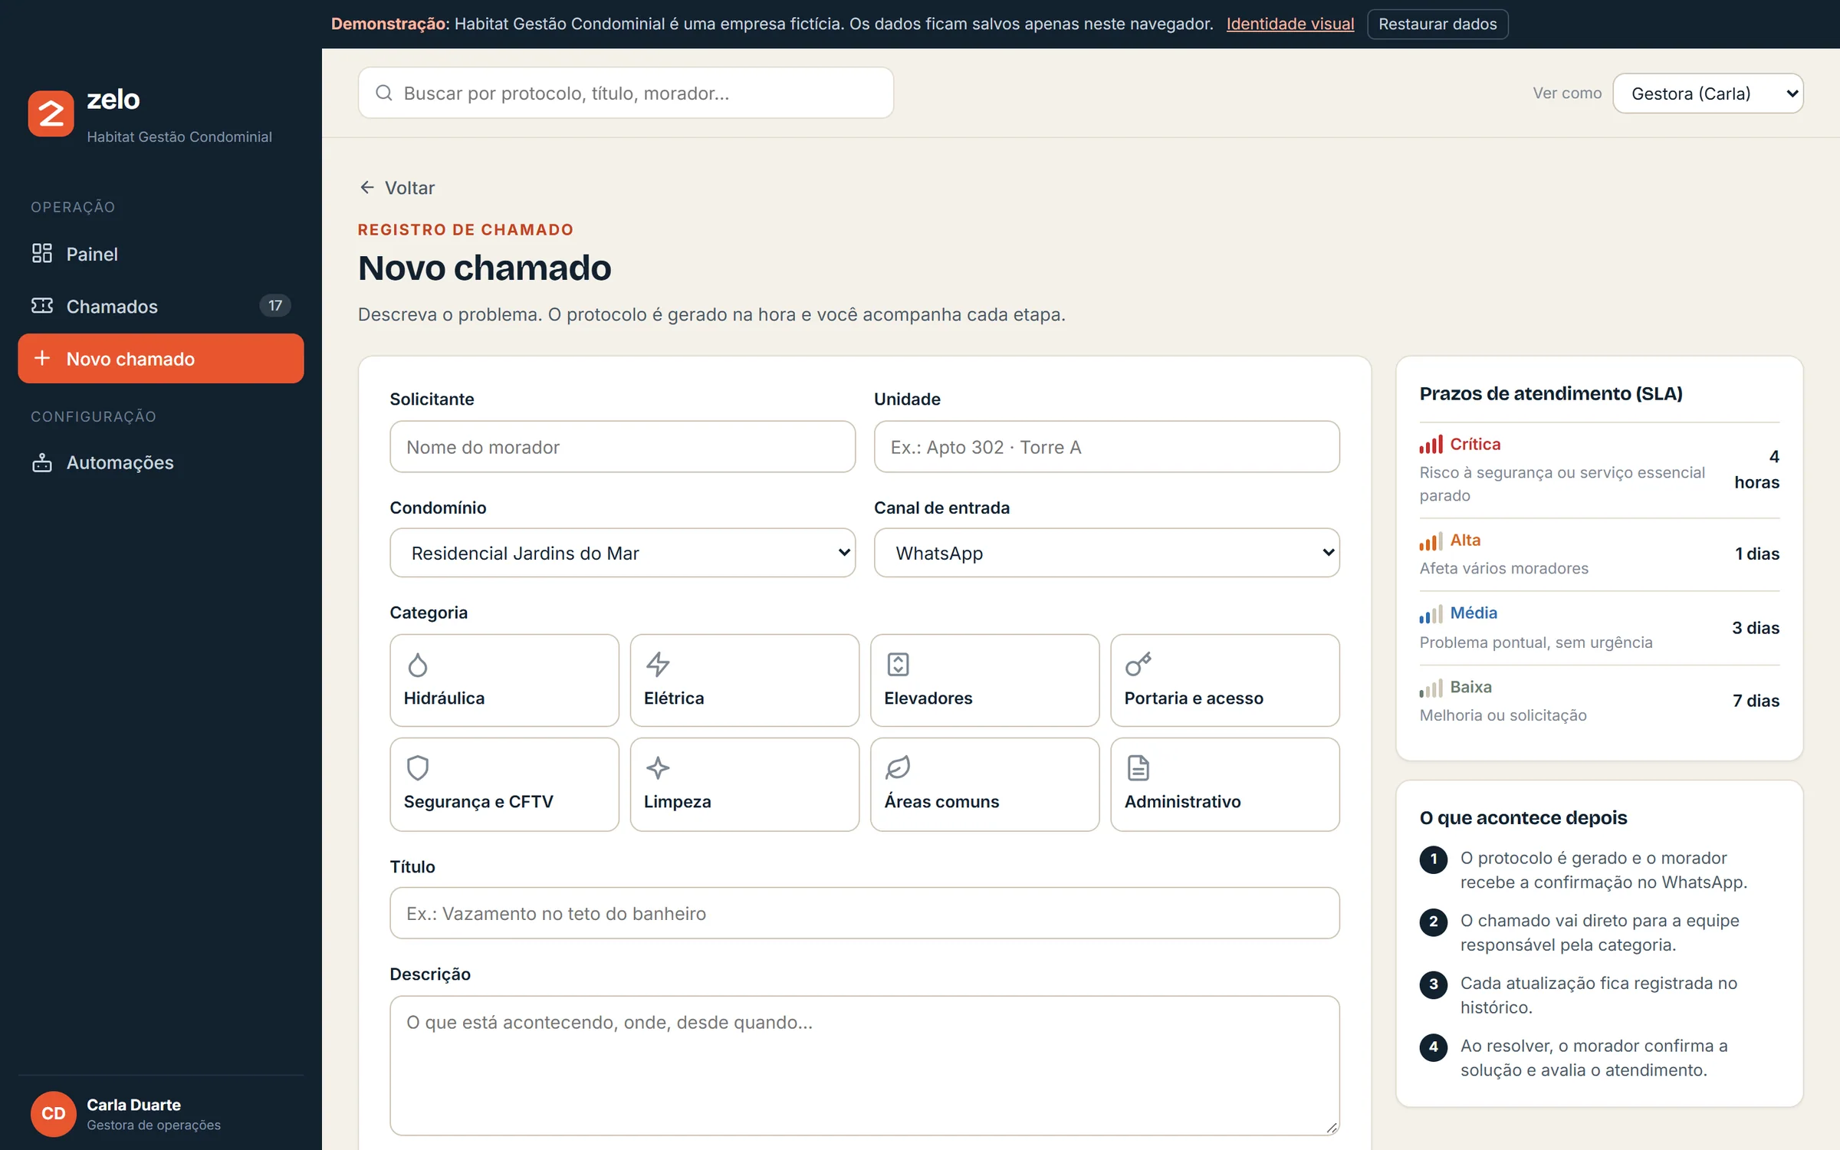The width and height of the screenshot is (1840, 1150).
Task: Click the search magnifier icon
Action: click(x=384, y=93)
